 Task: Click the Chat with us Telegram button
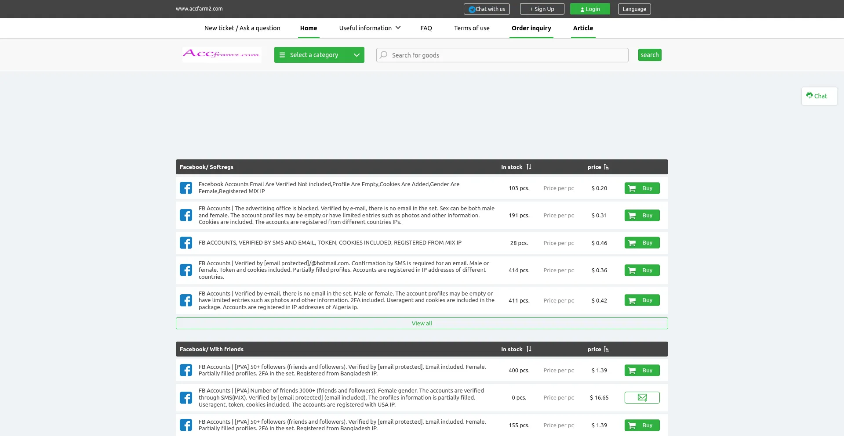[x=487, y=9]
